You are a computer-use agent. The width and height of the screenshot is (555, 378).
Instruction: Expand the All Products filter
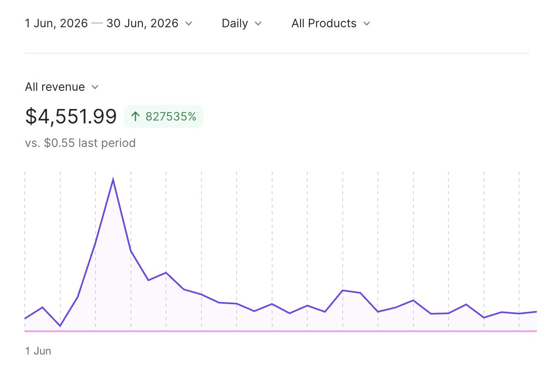331,23
